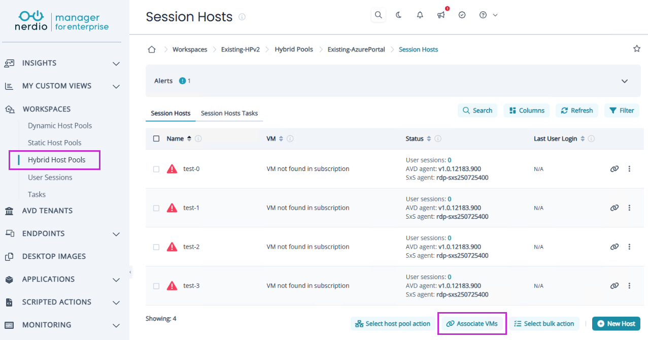Open the search magnifier in top bar
648x340 pixels.
pyautogui.click(x=378, y=15)
